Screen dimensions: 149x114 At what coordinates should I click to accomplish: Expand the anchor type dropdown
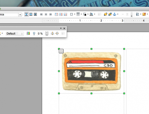click(118, 14)
